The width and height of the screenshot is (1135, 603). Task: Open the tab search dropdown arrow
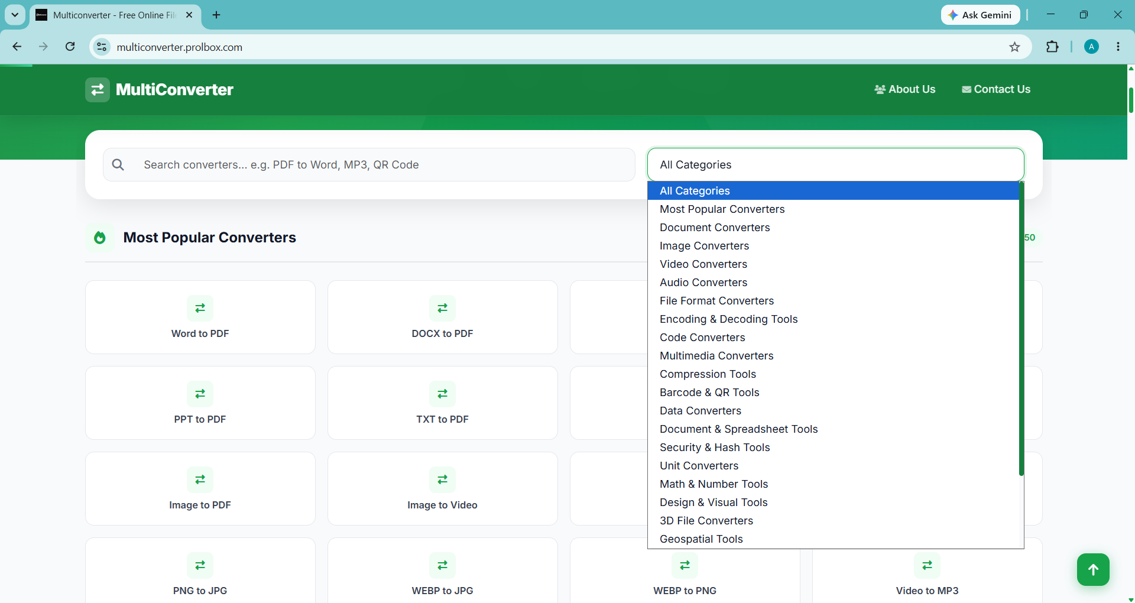(x=15, y=15)
